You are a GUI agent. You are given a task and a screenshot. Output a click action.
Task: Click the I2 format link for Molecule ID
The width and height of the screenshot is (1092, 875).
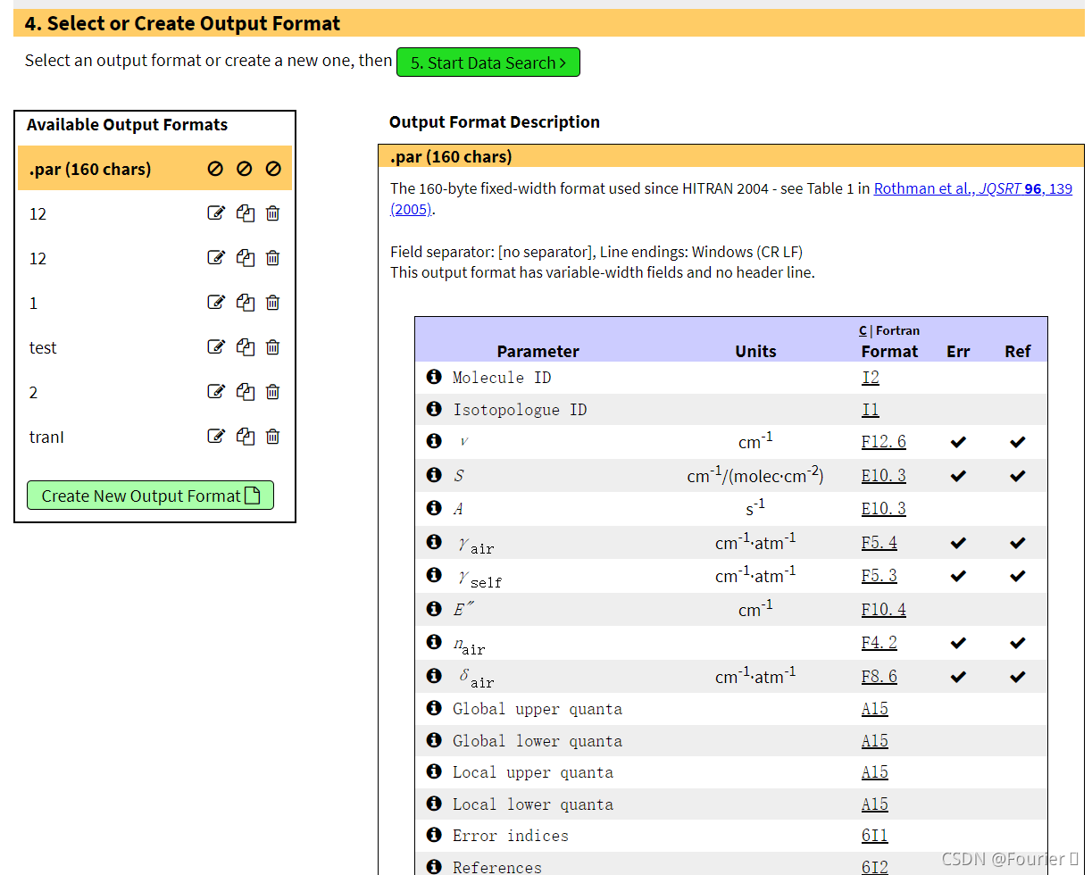pyautogui.click(x=871, y=377)
